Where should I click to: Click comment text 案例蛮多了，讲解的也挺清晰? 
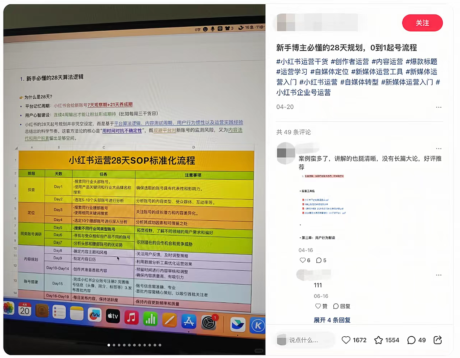[x=370, y=163]
